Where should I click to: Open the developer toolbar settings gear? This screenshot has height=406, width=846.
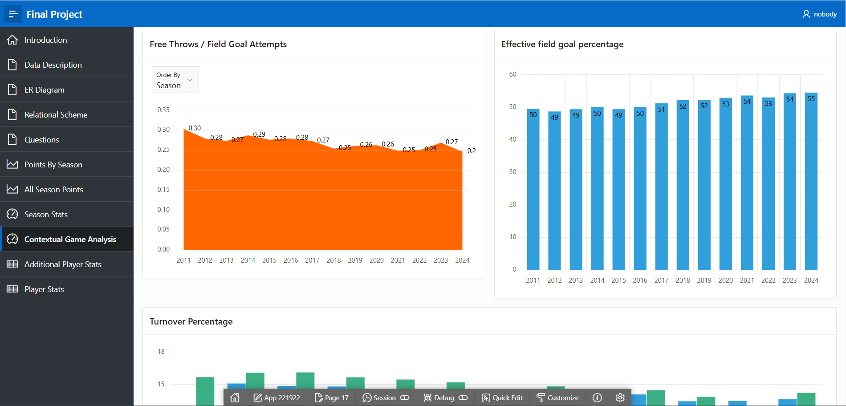tap(620, 398)
